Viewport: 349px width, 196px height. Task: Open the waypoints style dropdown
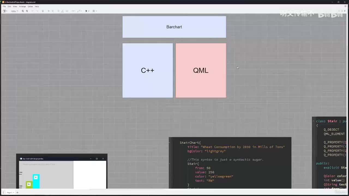tap(79, 11)
